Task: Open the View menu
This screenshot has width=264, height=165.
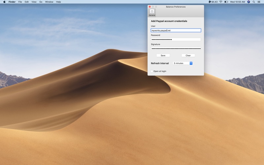Action: tap(34, 2)
